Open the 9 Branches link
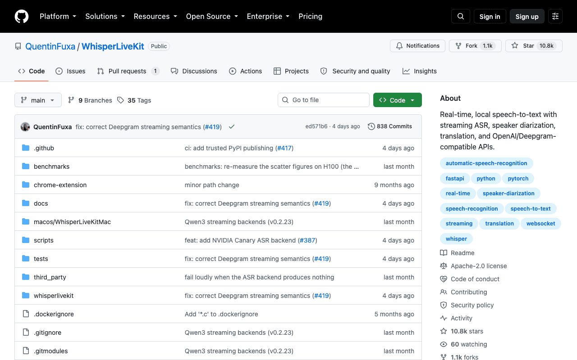 (x=90, y=100)
